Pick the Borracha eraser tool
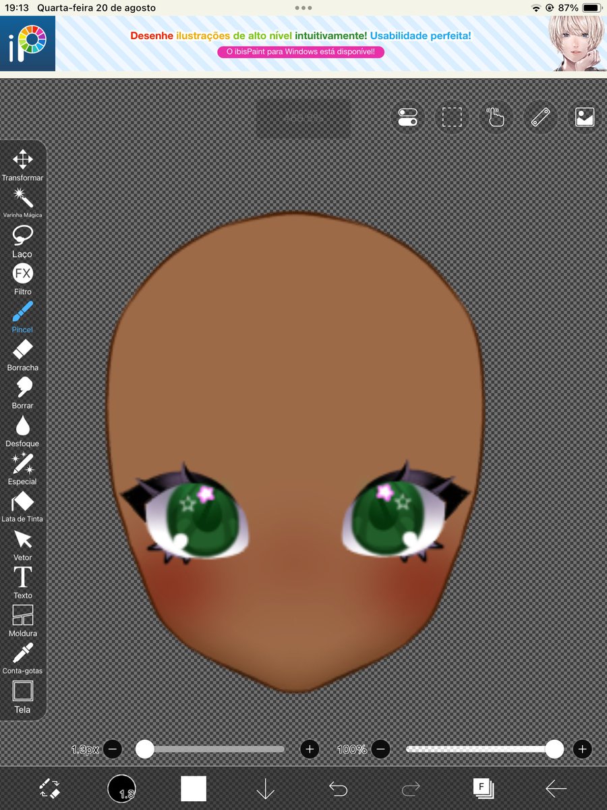 pos(22,355)
